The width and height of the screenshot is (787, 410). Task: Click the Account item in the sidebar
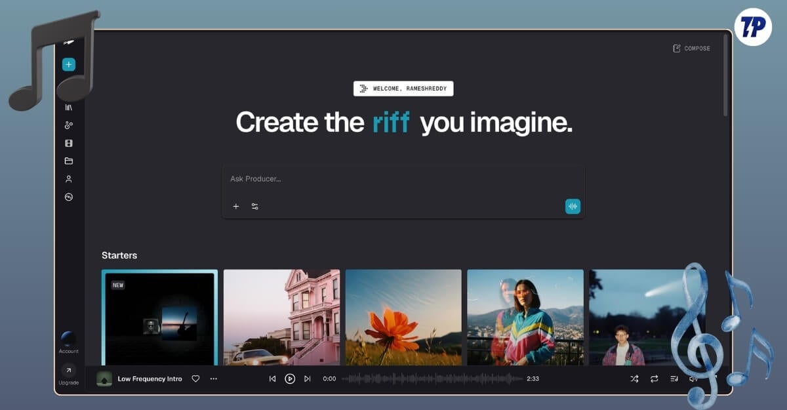tap(69, 341)
